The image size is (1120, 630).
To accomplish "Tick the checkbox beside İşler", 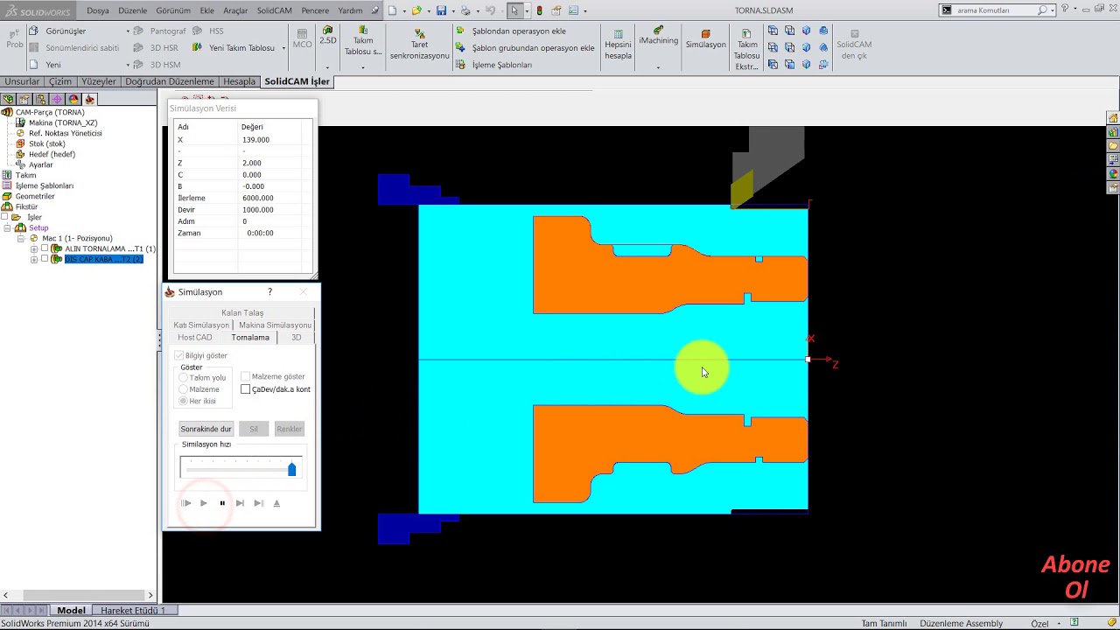I will tap(5, 217).
